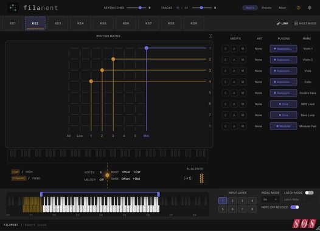Open articulation dropdown for Cello

258,81
